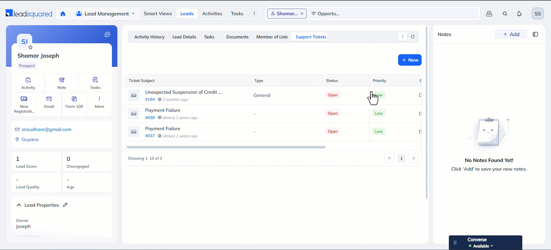Viewport: 551px width, 250px height.
Task: Open the Lead Details tab
Action: 184,37
